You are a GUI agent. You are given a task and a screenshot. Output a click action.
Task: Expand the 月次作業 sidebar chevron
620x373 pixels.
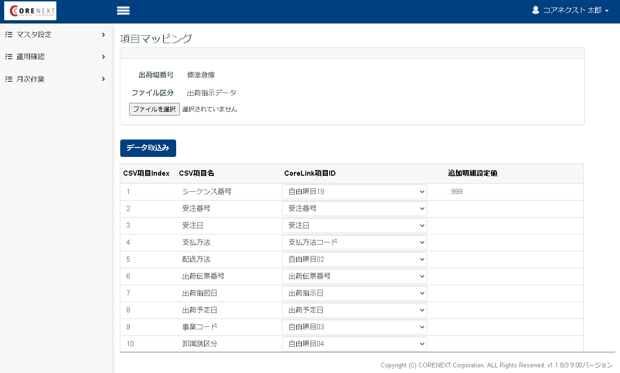tap(103, 79)
